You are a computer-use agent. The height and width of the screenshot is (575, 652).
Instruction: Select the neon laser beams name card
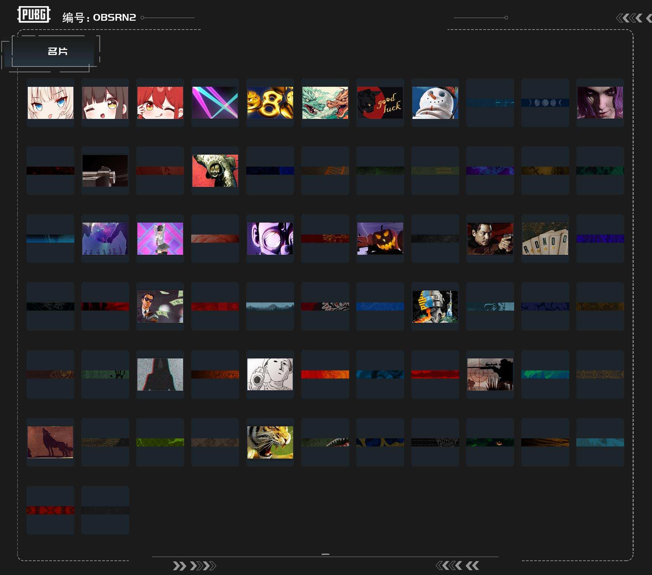(215, 103)
